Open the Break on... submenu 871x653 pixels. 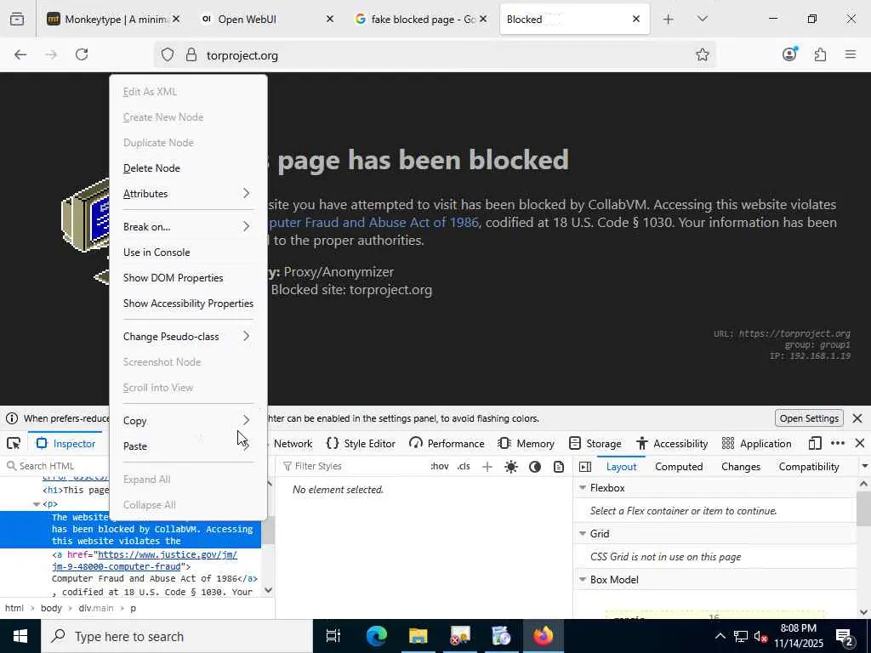[x=188, y=226]
